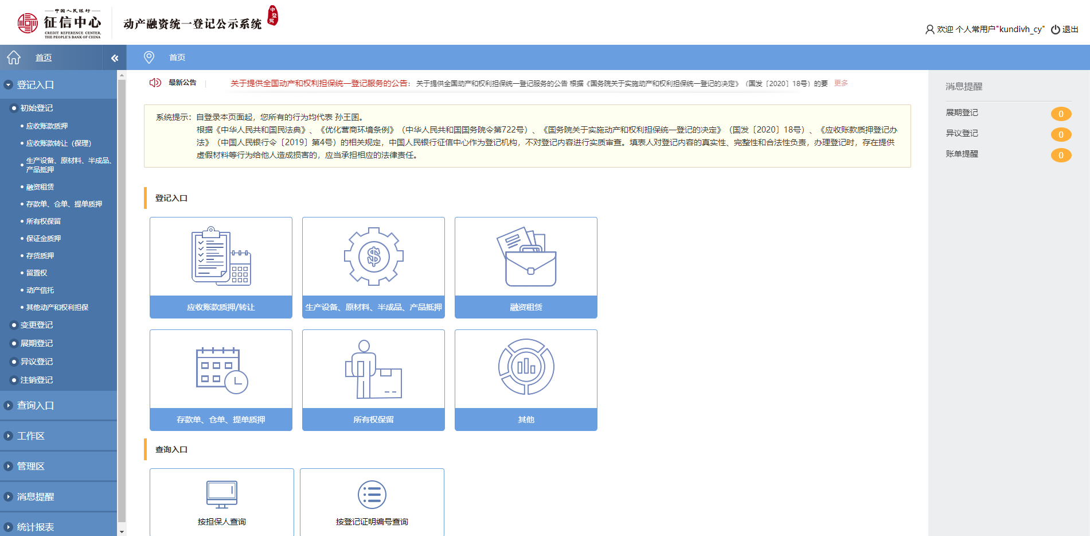
Task: Expand the 工作区 sidebar section
Action: [x=9, y=436]
